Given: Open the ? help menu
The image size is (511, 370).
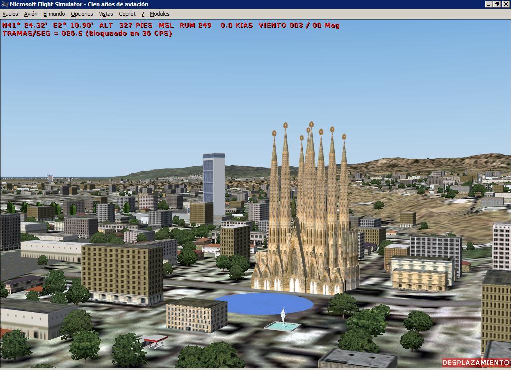Looking at the screenshot, I should (143, 14).
